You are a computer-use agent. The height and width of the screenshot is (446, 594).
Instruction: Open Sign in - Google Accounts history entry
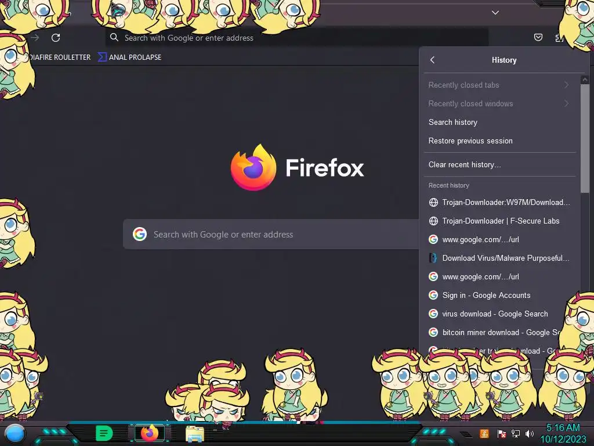pos(499,295)
